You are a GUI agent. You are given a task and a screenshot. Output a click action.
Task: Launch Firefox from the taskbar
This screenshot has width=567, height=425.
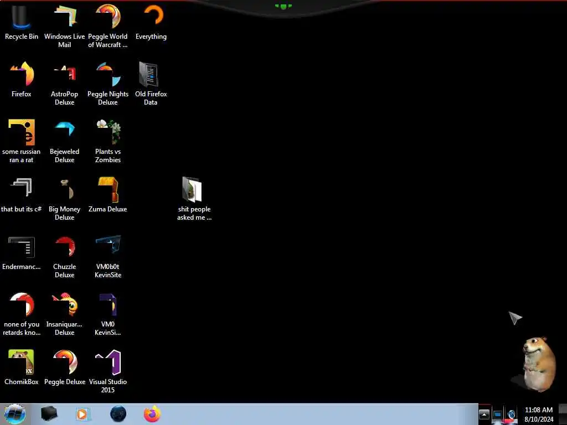click(x=152, y=414)
